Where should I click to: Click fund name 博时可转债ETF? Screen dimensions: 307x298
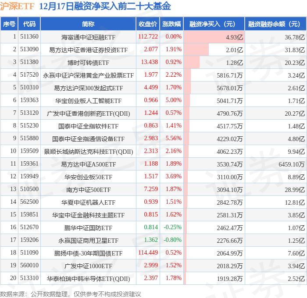(88, 63)
